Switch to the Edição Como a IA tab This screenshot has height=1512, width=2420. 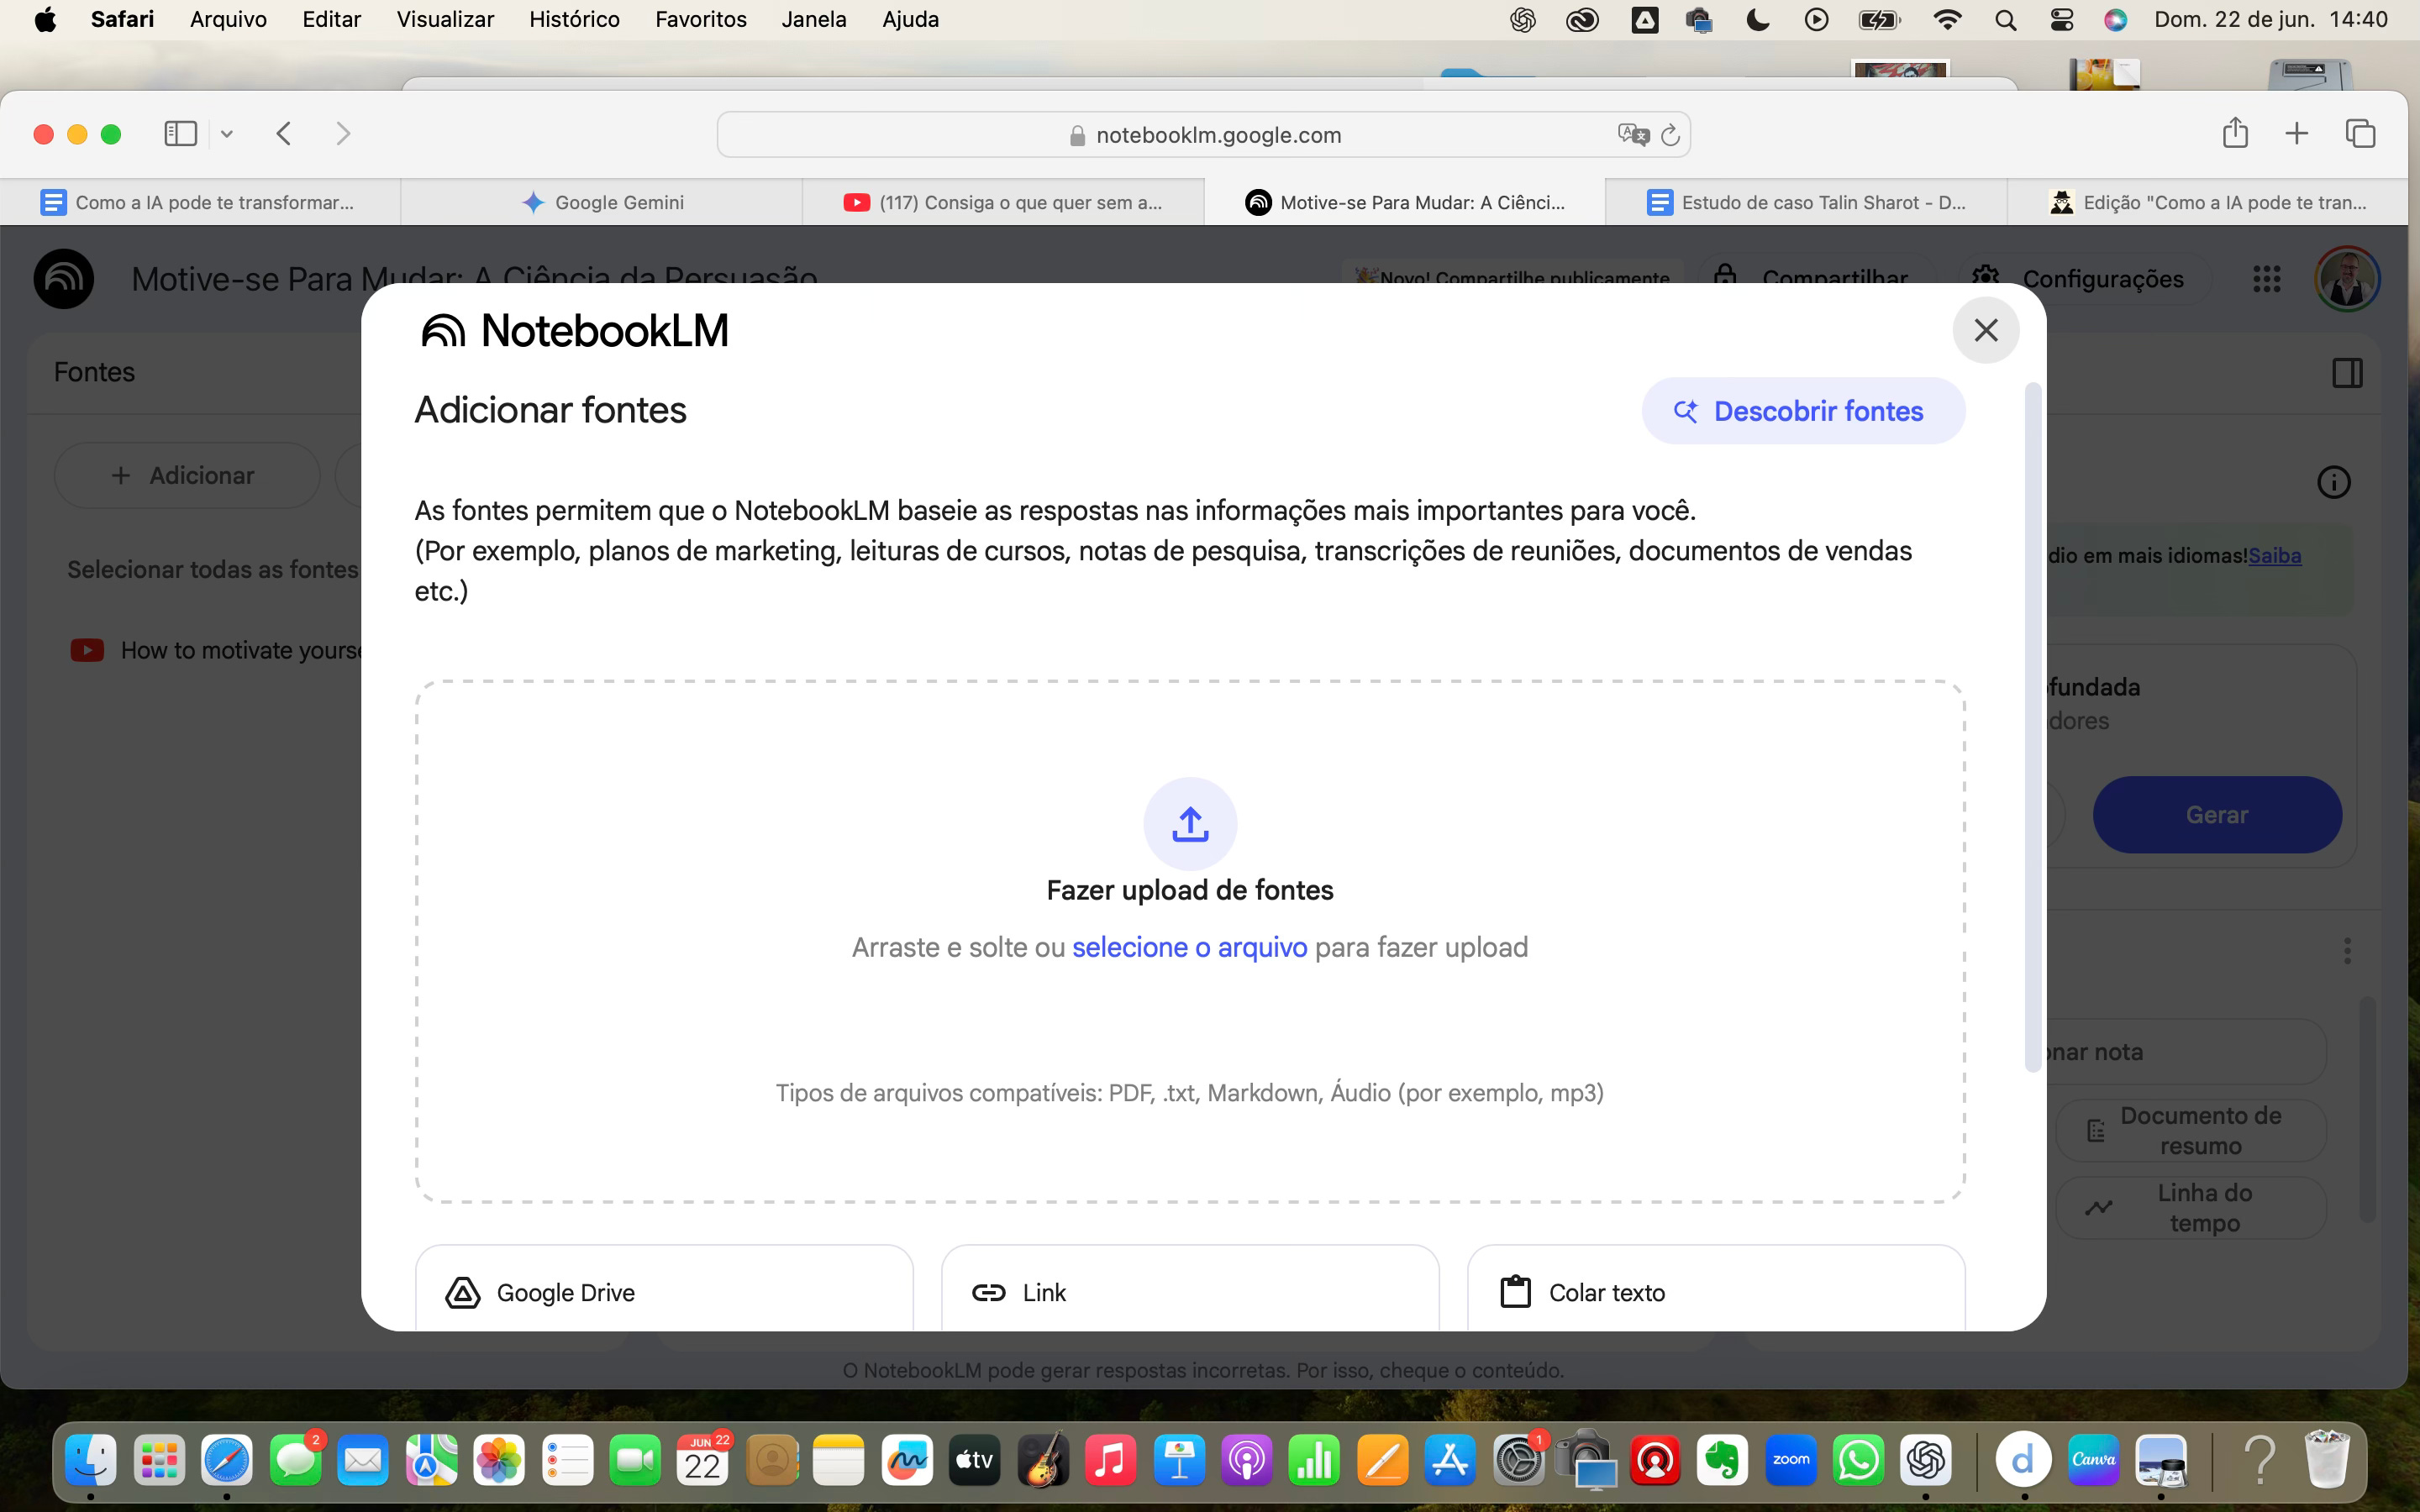click(2207, 202)
